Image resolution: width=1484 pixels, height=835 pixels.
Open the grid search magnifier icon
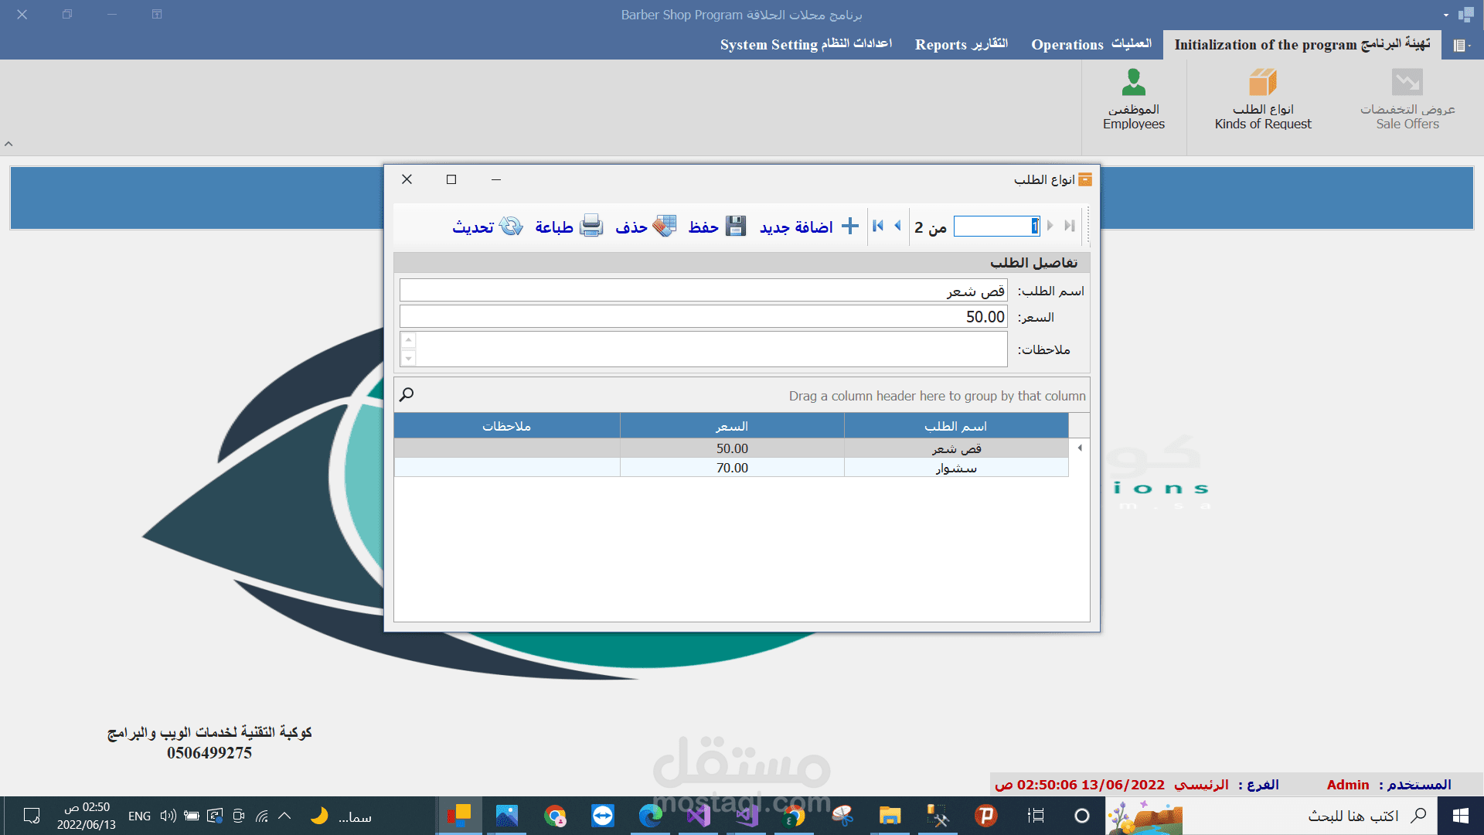[407, 395]
